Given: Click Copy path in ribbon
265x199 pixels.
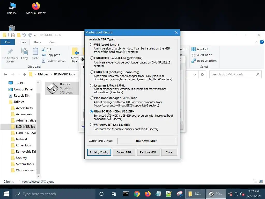Looking at the screenshot, I should click(x=51, y=55).
